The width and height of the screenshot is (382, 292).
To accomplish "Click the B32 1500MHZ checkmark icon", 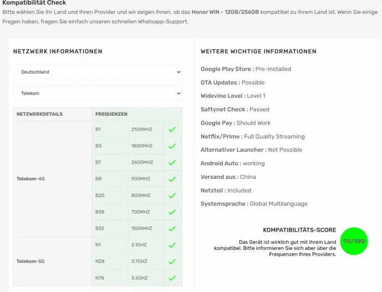I will click(x=172, y=229).
